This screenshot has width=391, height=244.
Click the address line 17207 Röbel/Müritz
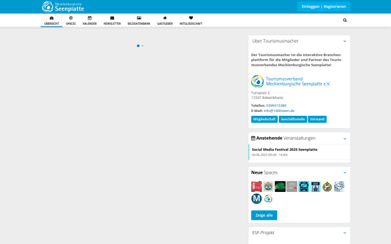pos(267,98)
